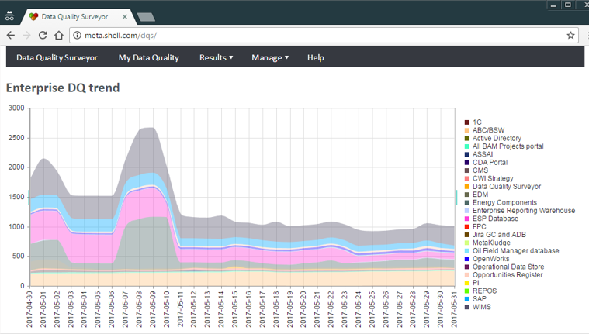Click the SAP legend color swatch

(467, 298)
